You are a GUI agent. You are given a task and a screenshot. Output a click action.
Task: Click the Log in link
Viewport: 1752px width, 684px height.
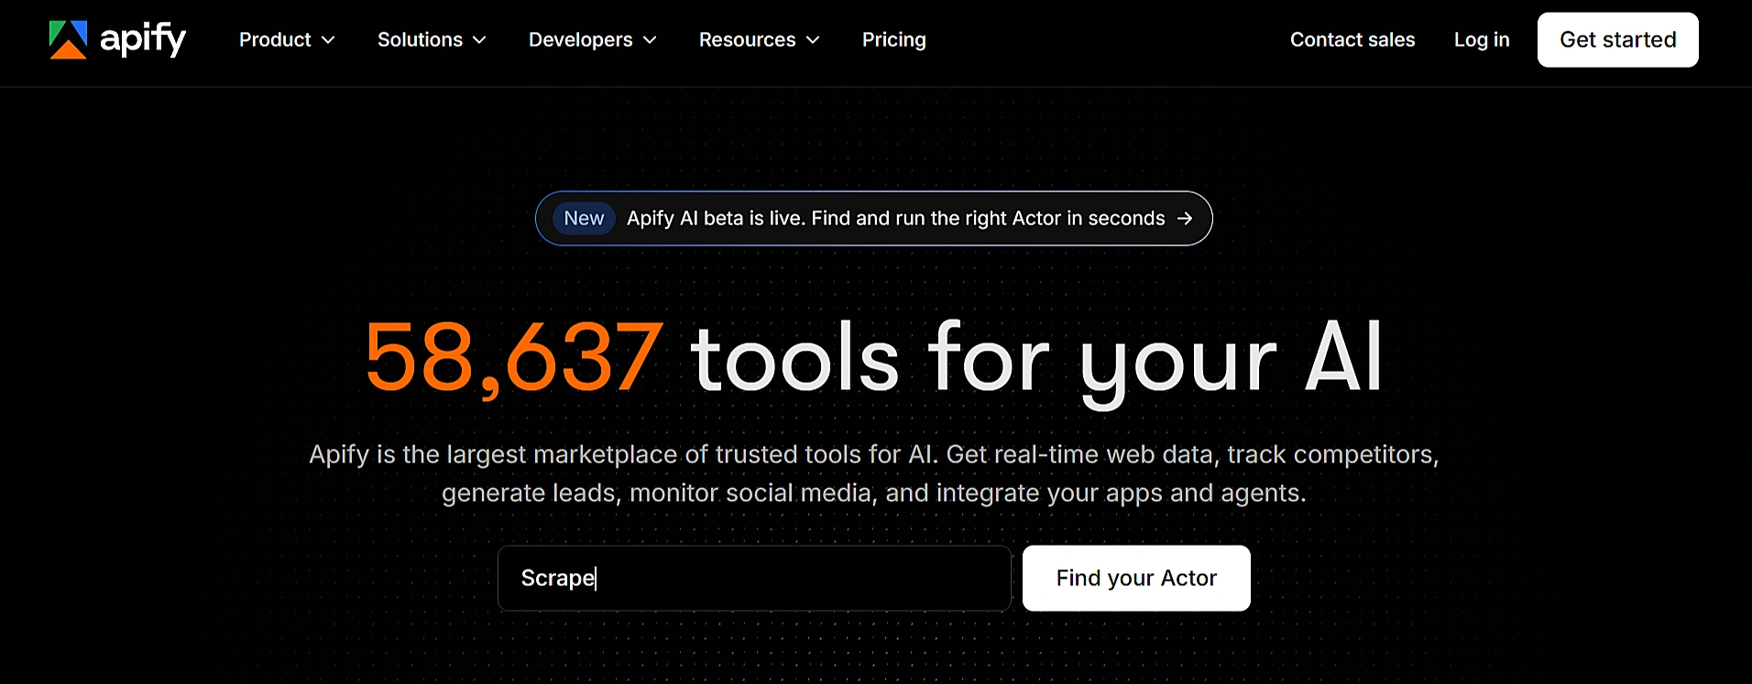click(x=1482, y=39)
